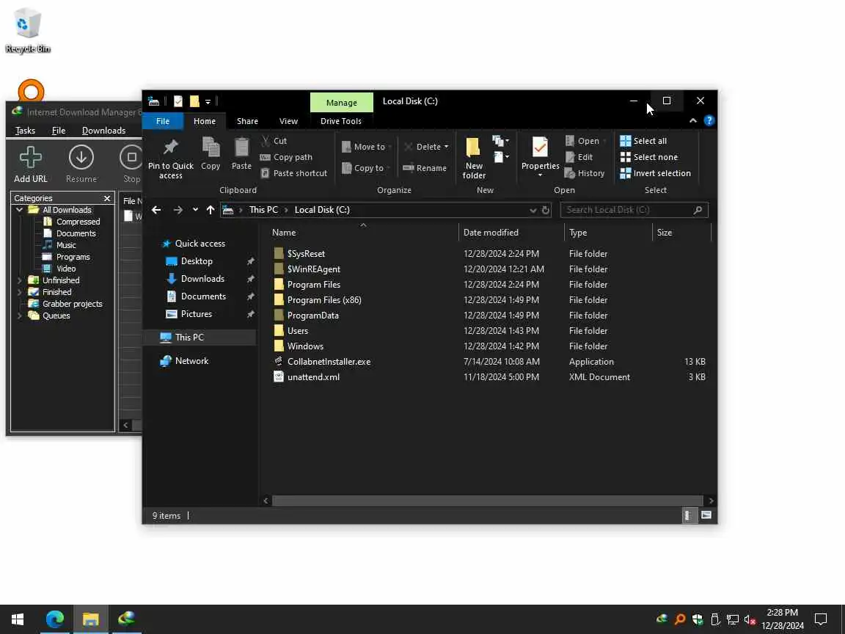Open File Explorer taskbar button

coord(90,619)
